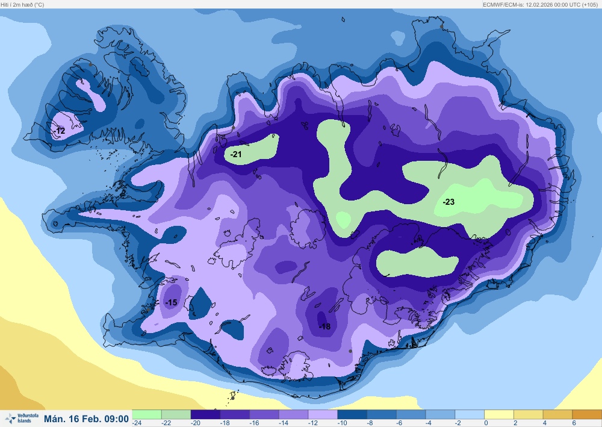The image size is (602, 427).
Task: Pick the -4 to -2 light blue legend swatch
Action: point(441,414)
